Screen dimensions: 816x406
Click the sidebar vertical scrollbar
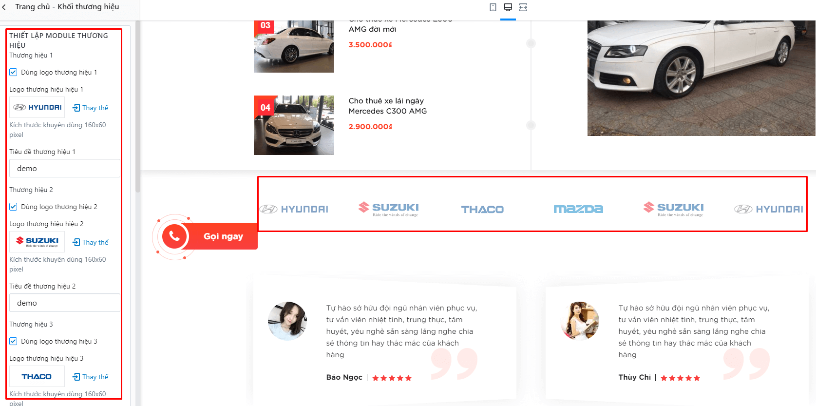138,107
